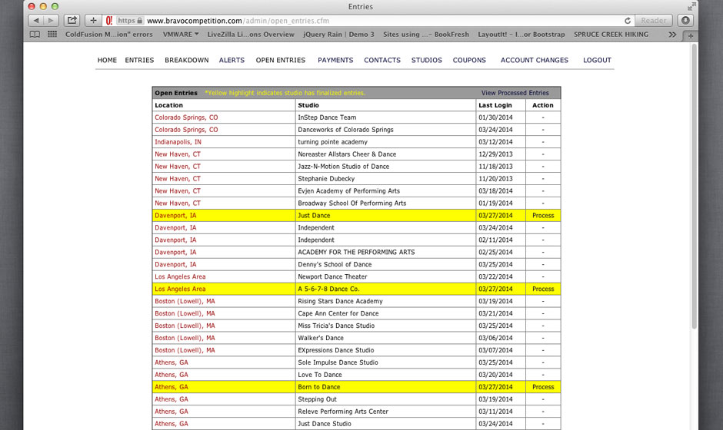Open Davenport link for Just Dance row
723x430 pixels.
click(175, 216)
